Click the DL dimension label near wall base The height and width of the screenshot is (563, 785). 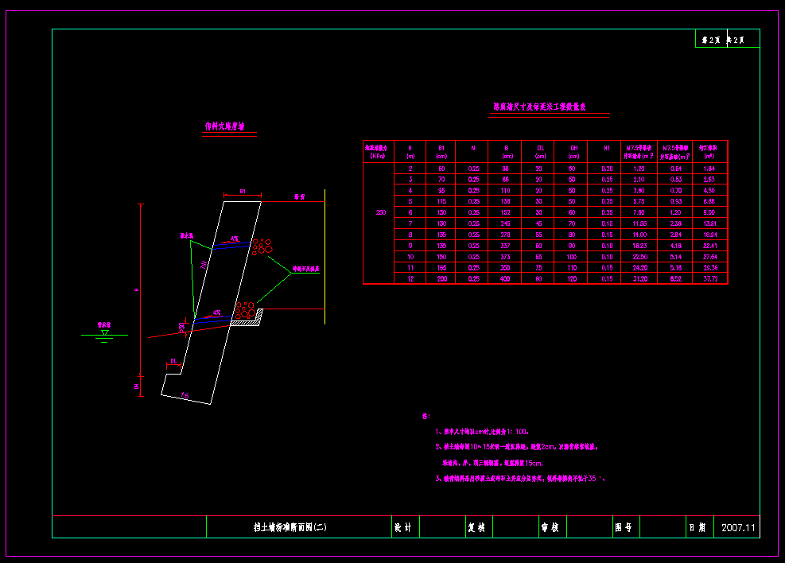(173, 361)
